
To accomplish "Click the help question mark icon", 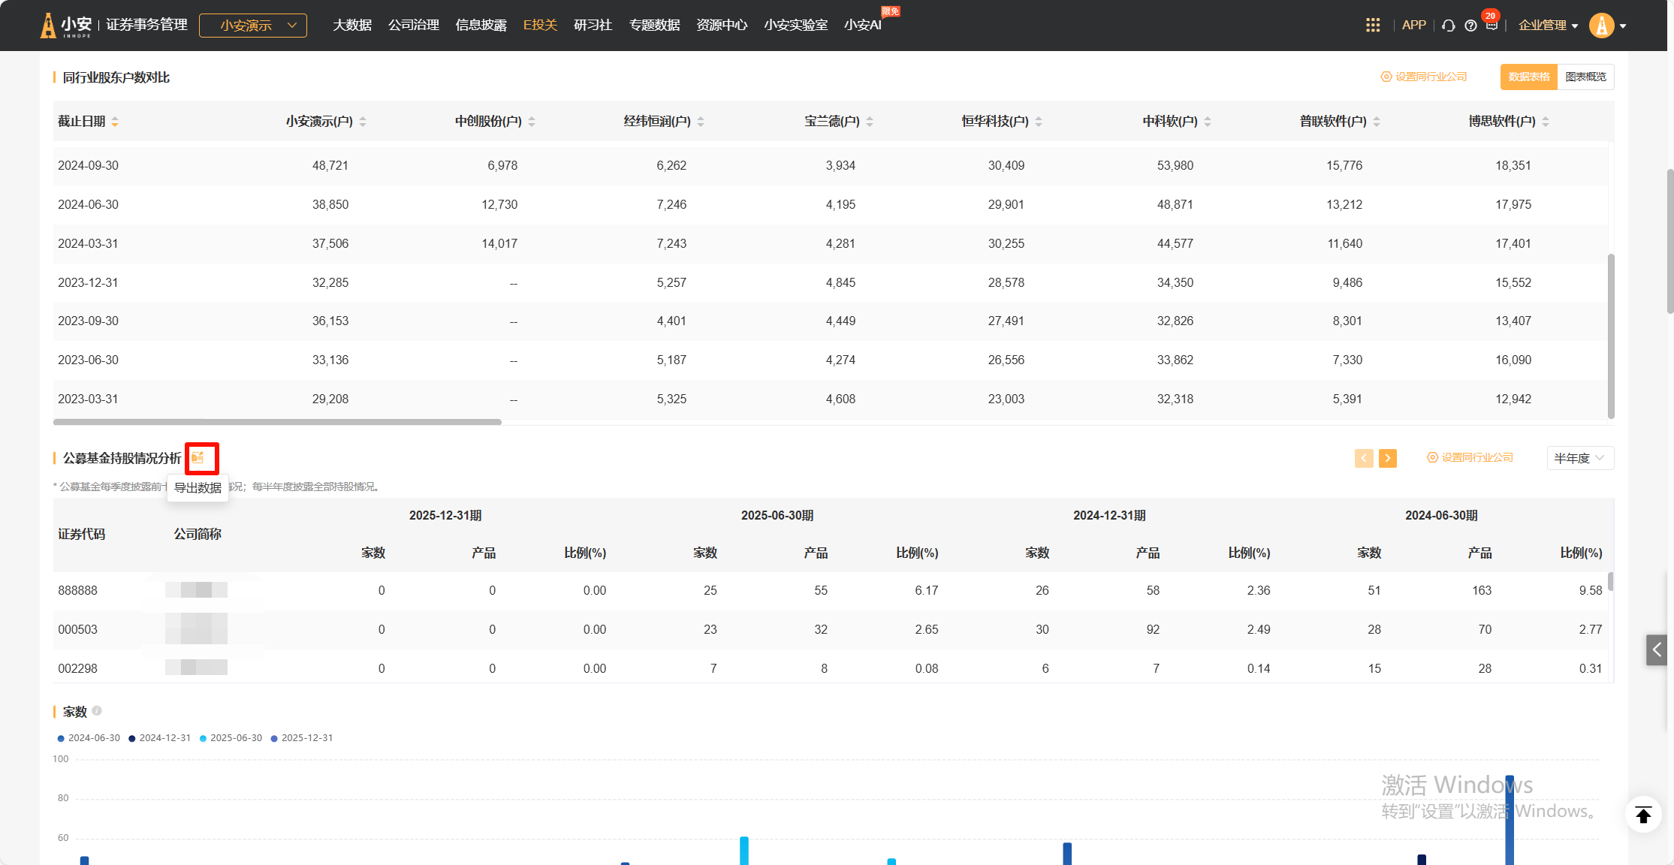I will [1470, 26].
